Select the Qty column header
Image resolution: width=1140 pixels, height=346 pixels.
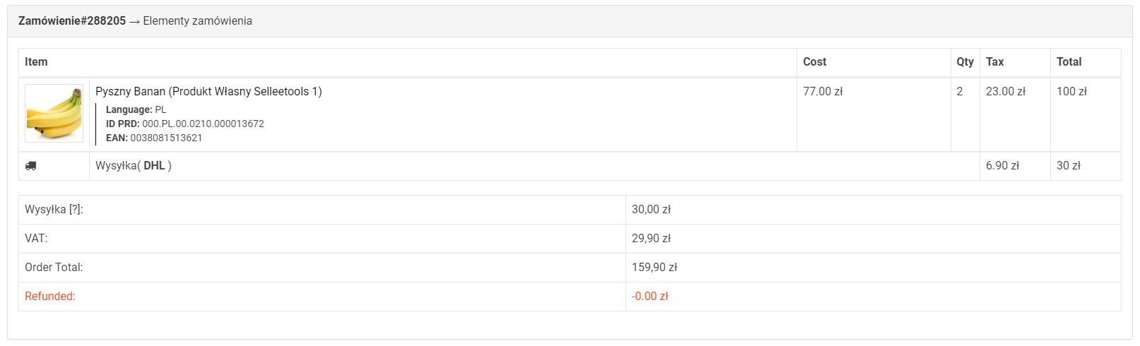[x=965, y=62]
